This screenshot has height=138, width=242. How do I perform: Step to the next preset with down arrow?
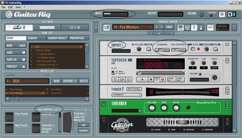click(x=162, y=27)
